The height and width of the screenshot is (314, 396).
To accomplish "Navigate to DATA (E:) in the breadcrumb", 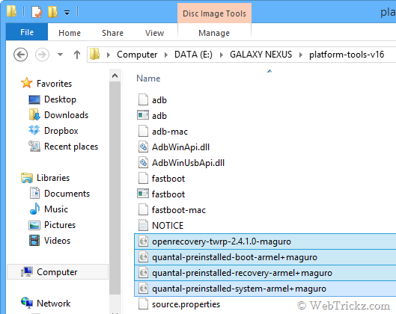I will click(193, 55).
